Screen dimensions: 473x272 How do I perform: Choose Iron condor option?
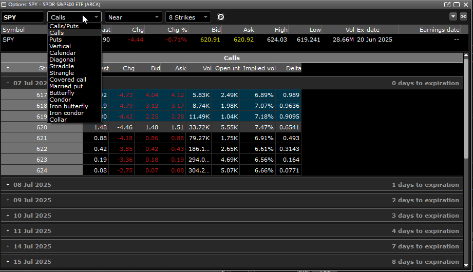point(74,113)
